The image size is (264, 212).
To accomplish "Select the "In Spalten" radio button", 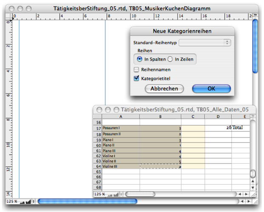I will (x=139, y=59).
